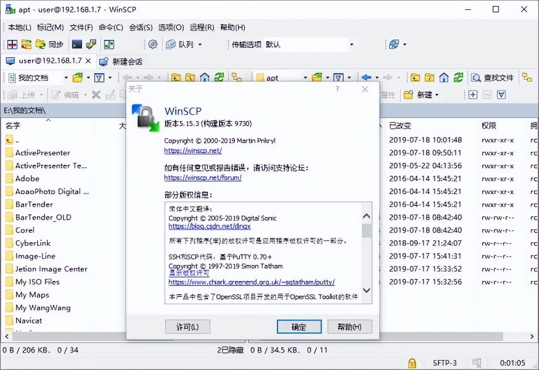Open the blog.csdn.net/dingx link
Screen dimensions: 539x370
coord(209,226)
